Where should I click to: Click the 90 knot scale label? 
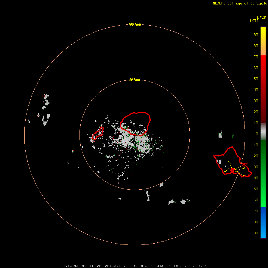(x=256, y=35)
